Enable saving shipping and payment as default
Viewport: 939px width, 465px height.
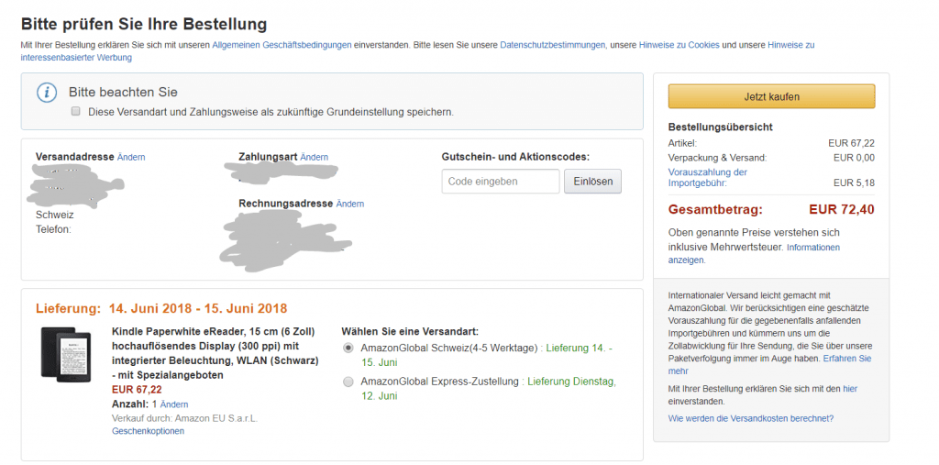(76, 111)
